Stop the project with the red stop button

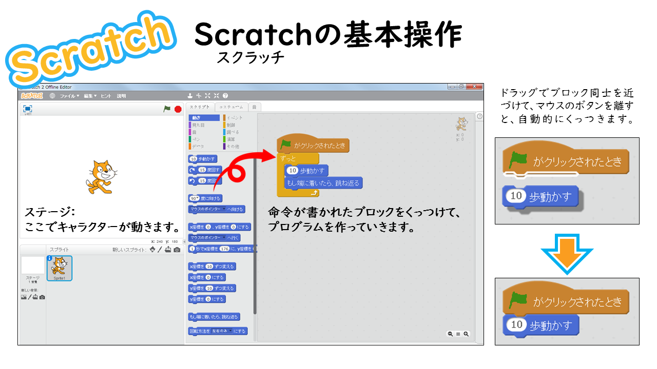[178, 109]
